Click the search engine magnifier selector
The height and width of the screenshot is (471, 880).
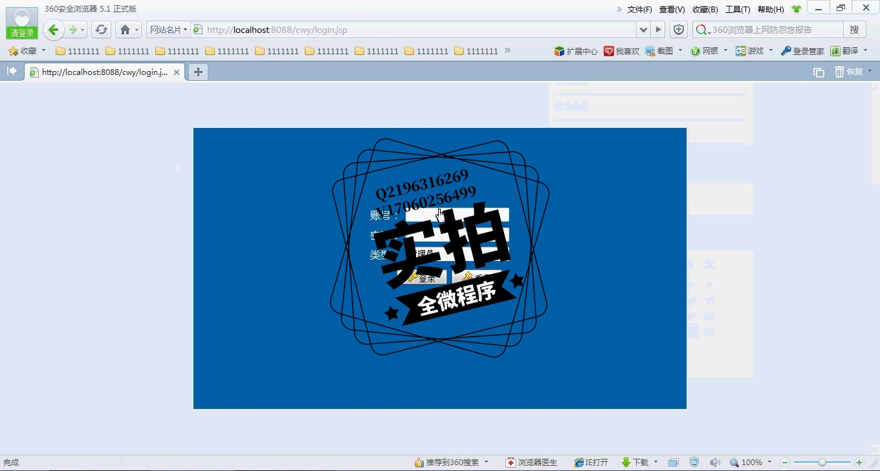pyautogui.click(x=702, y=30)
